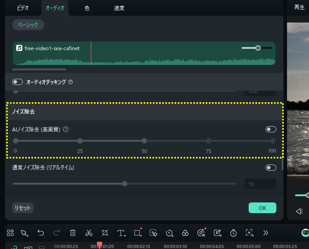Click the horizontal scrollbar under the audio waveform

click(x=39, y=70)
